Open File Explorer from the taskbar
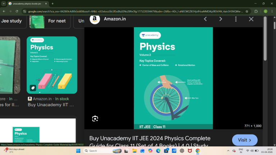The height and width of the screenshot is (155, 276). coord(134,151)
